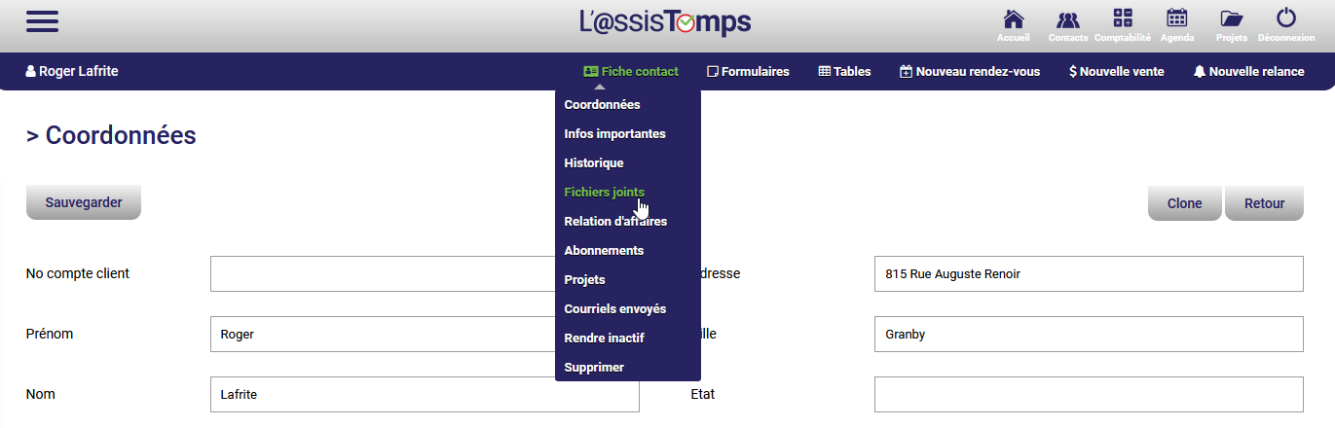The height and width of the screenshot is (428, 1335).
Task: Choose Historique in the dropdown menu
Action: click(x=593, y=163)
